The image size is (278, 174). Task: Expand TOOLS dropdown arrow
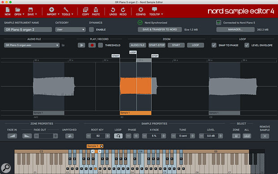tap(72, 14)
